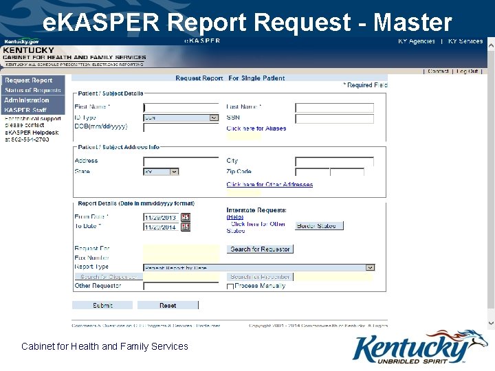Focus the Last Name input field

coord(334,108)
